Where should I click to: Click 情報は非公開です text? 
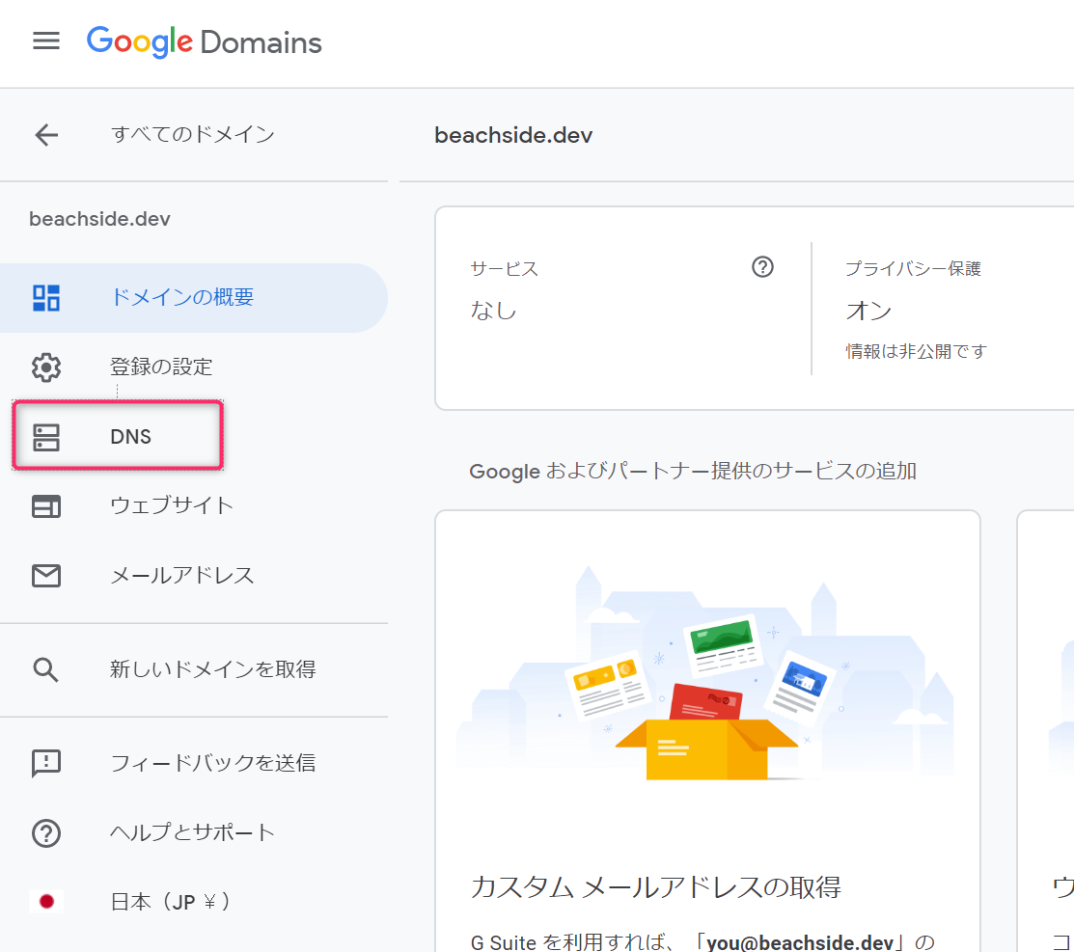pos(917,351)
